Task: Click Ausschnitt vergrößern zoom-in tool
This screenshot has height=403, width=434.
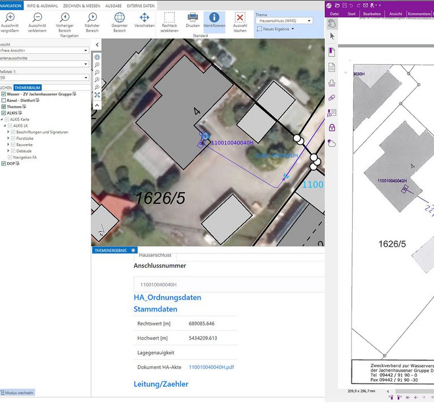Action: tap(10, 23)
